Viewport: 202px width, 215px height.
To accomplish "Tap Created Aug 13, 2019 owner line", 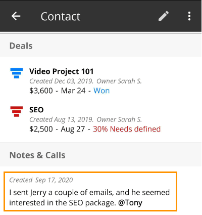I will (85, 119).
